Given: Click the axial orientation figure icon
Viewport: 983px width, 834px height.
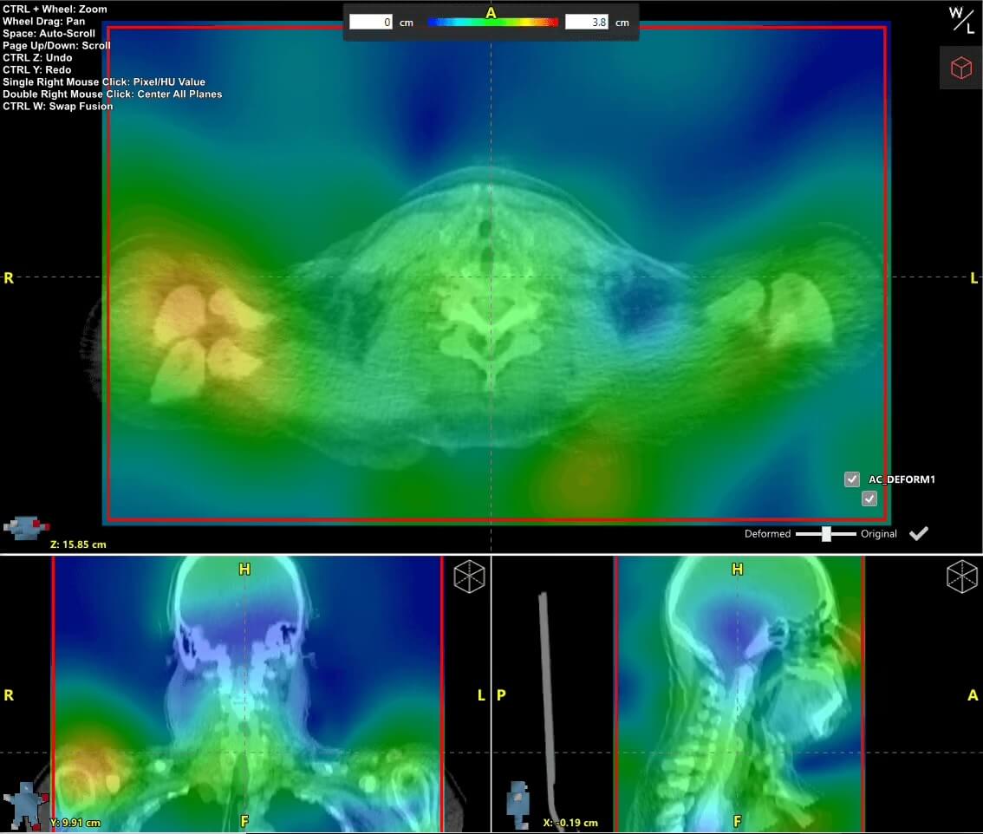Looking at the screenshot, I should tap(26, 525).
